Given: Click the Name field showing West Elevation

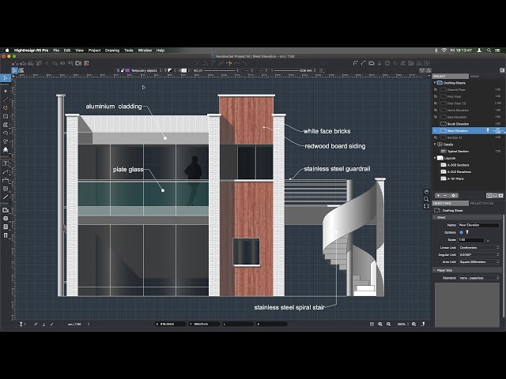Looking at the screenshot, I should (x=478, y=225).
